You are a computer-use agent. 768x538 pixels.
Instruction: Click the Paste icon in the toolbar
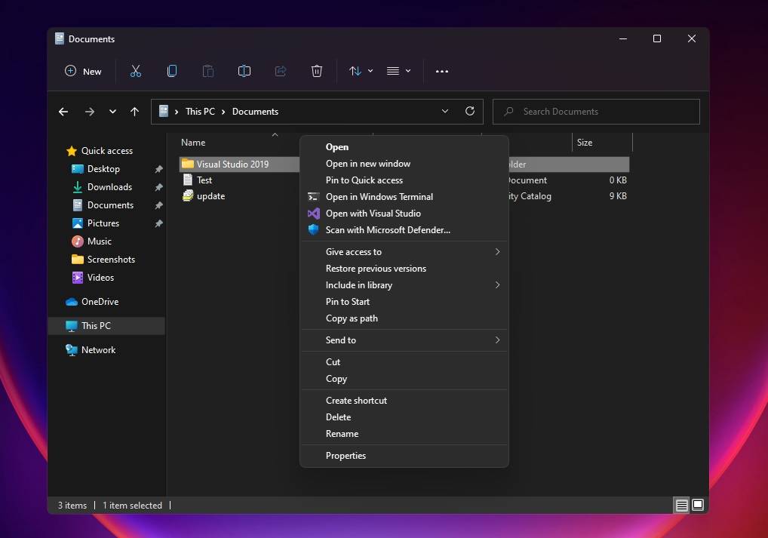208,71
